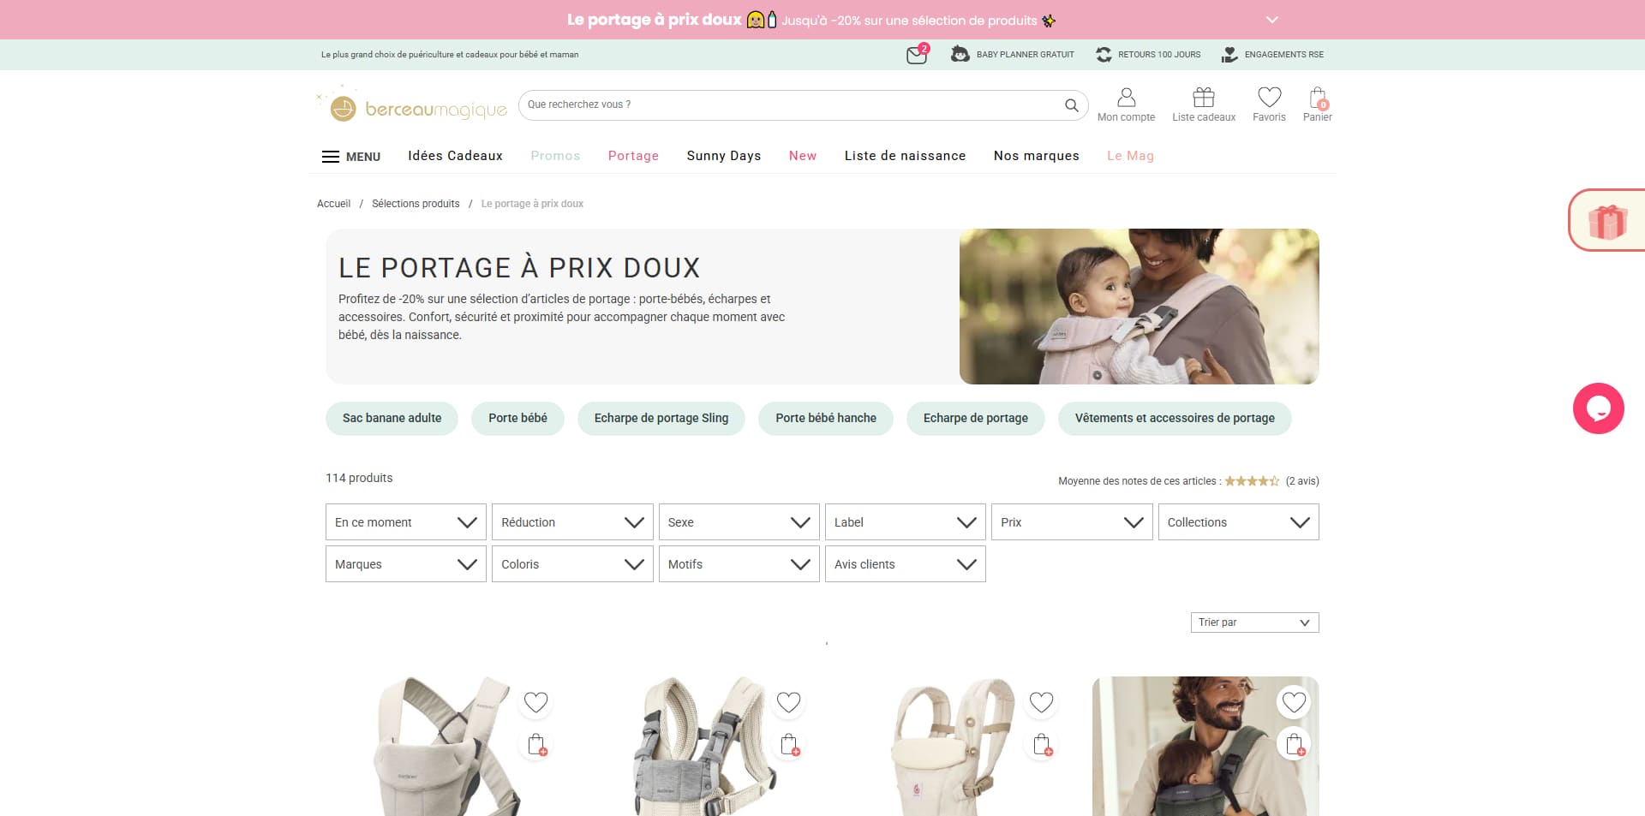Expand the pink promo banner chevron
Viewport: 1645px width, 816px height.
1272,20
